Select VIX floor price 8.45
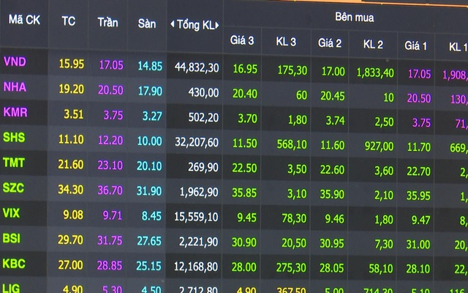The height and width of the screenshot is (293, 468). (x=151, y=216)
